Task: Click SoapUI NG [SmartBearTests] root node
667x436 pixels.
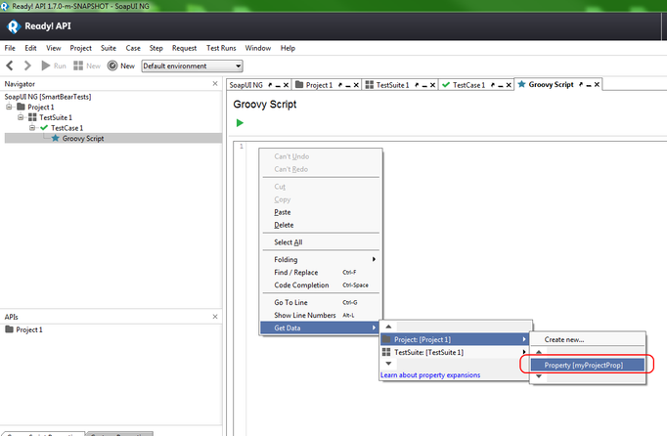Action: tap(48, 97)
